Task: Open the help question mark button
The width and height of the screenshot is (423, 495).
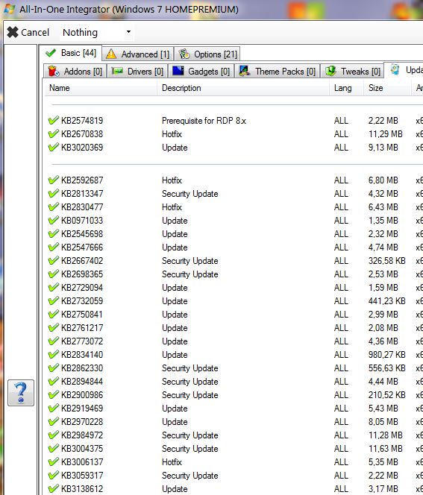Action: click(x=21, y=393)
